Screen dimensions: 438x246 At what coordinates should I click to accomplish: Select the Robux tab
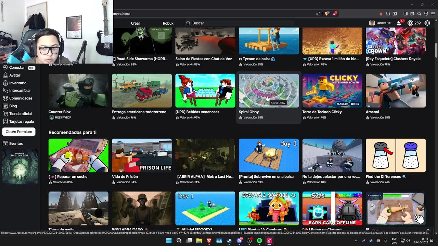[168, 23]
